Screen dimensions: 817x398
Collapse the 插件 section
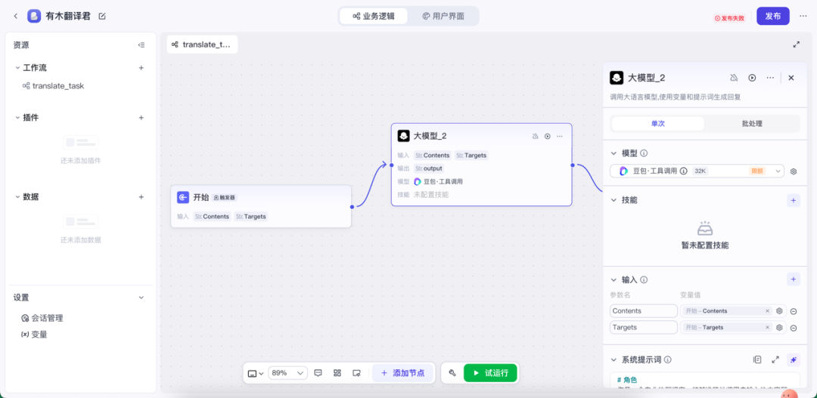point(17,118)
